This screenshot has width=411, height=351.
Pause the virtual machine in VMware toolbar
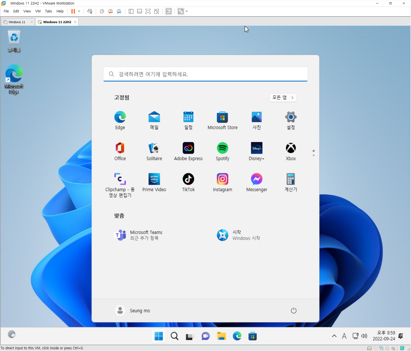(x=73, y=11)
